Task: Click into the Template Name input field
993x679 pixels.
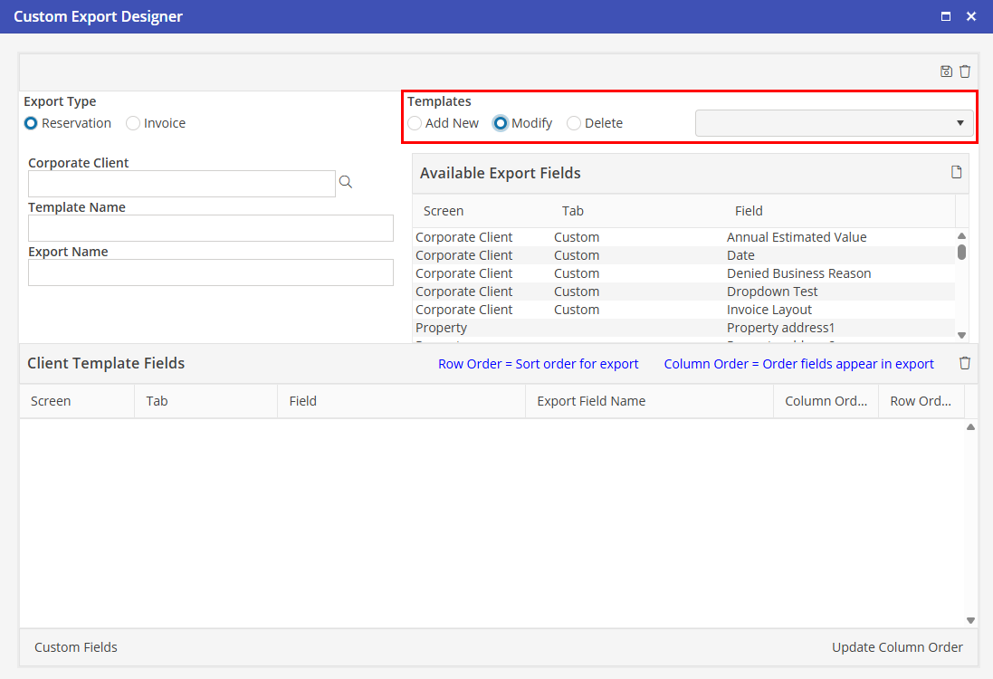Action: pos(211,228)
